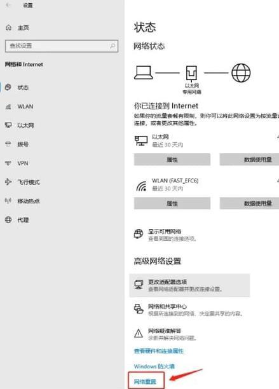Open the WLAN sidebar section

coord(25,106)
